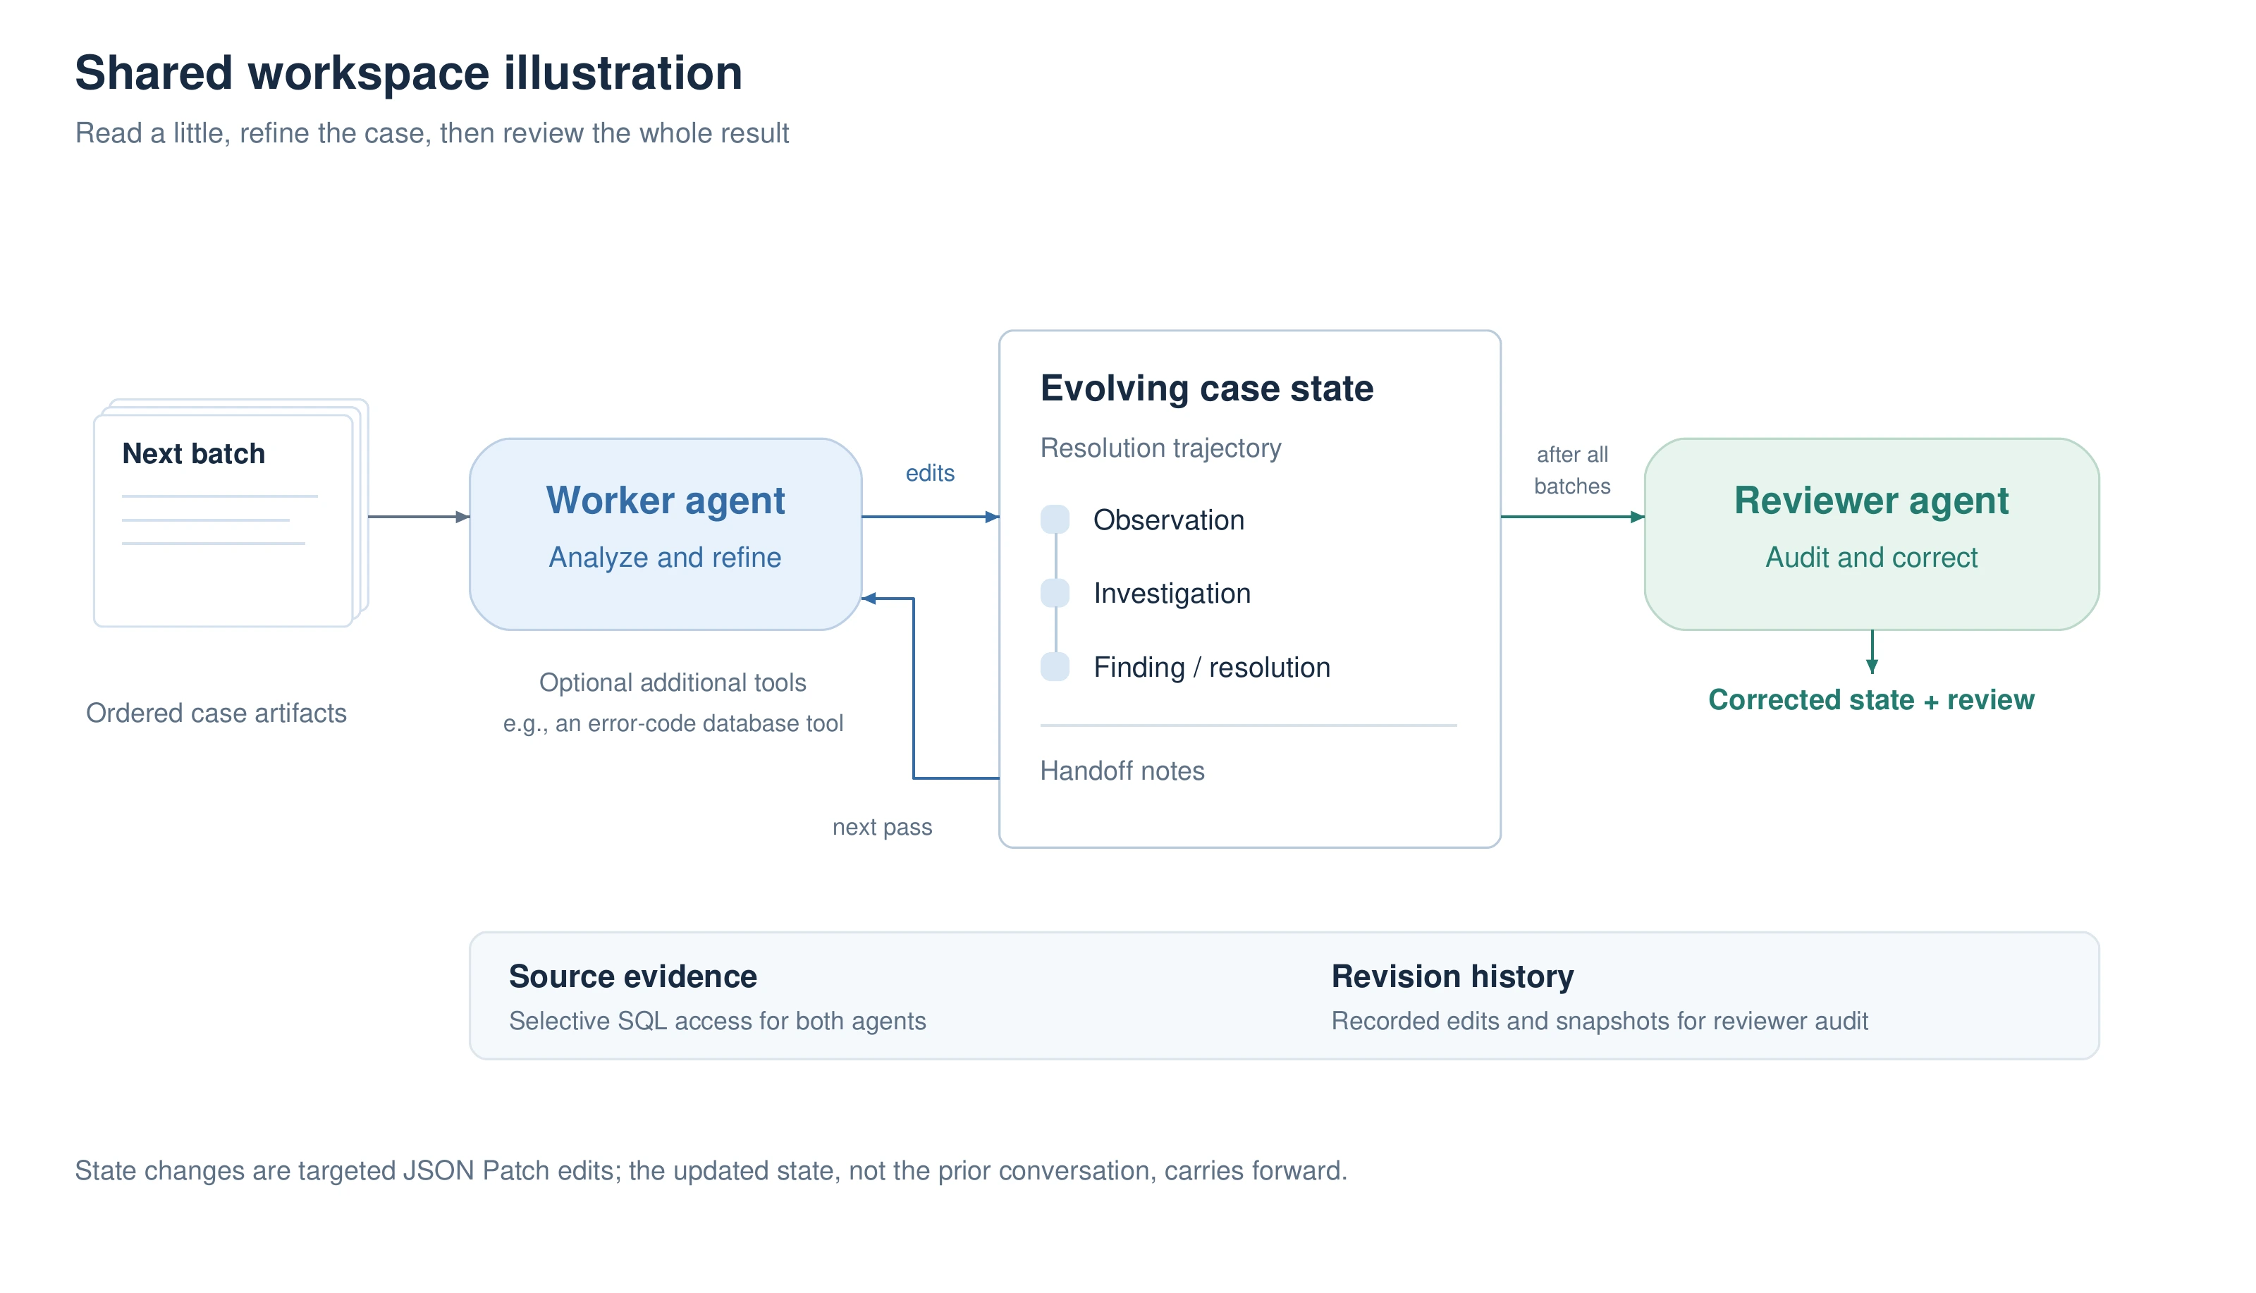
Task: Click the 'Evolving case state' heading
Action: 1206,388
